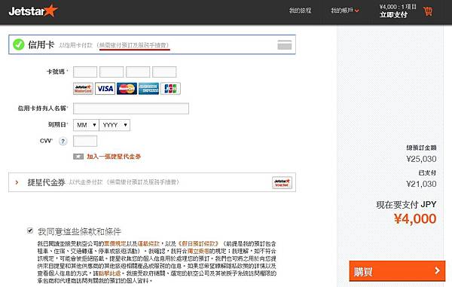Open the 票價規定 link
Viewport: 452px width, 287px height.
[115, 244]
